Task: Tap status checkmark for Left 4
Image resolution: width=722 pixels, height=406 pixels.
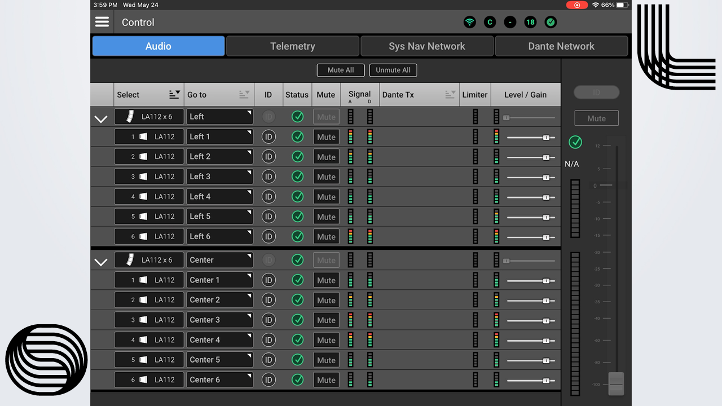Action: [297, 197]
